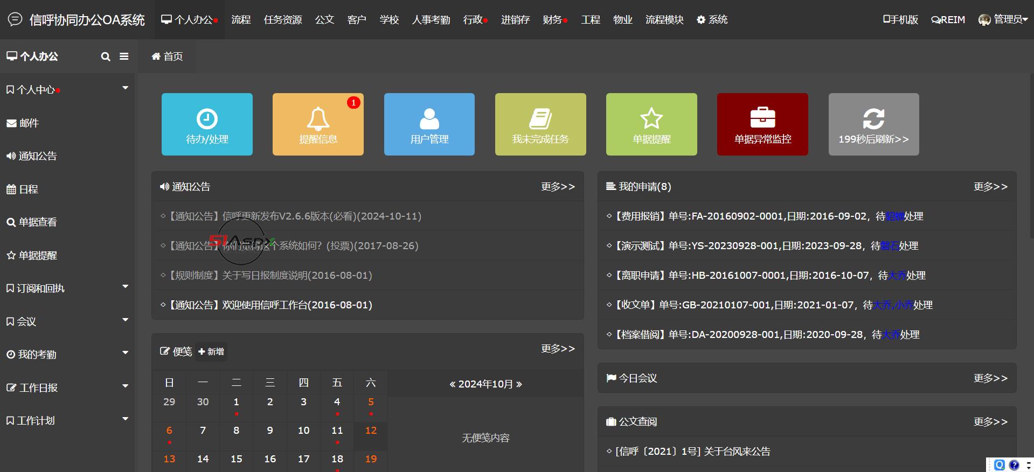1034x472 pixels.
Task: Expand 会议 sidebar group
Action: pyautogui.click(x=67, y=321)
